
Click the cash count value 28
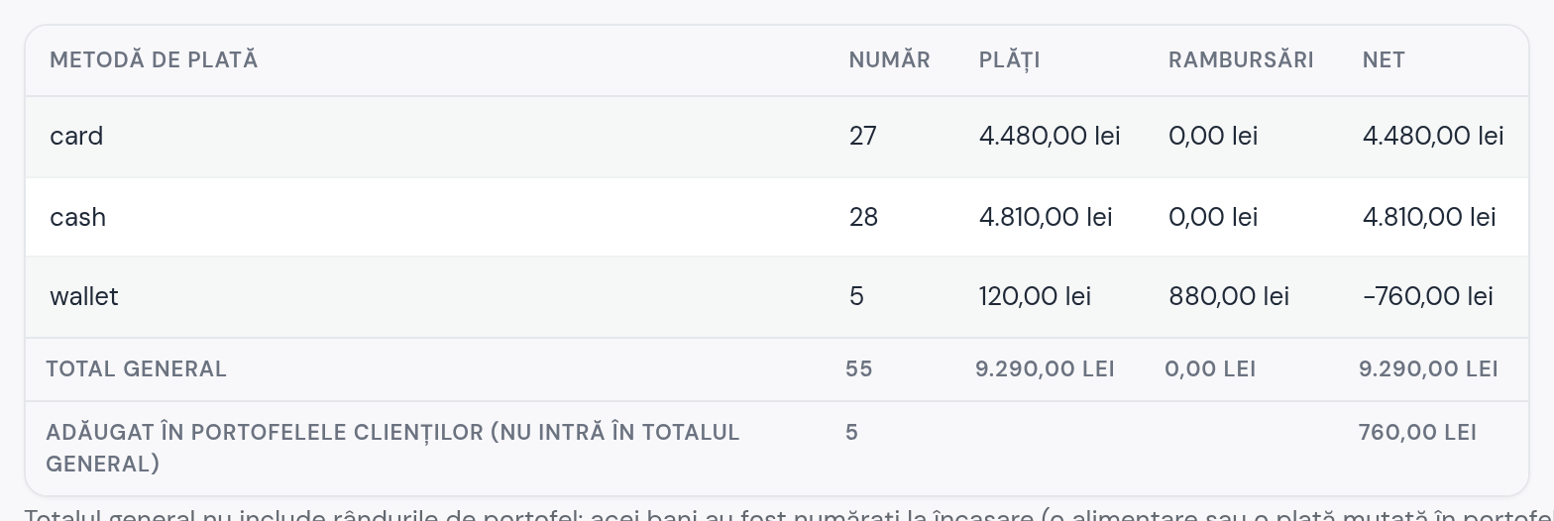(863, 217)
